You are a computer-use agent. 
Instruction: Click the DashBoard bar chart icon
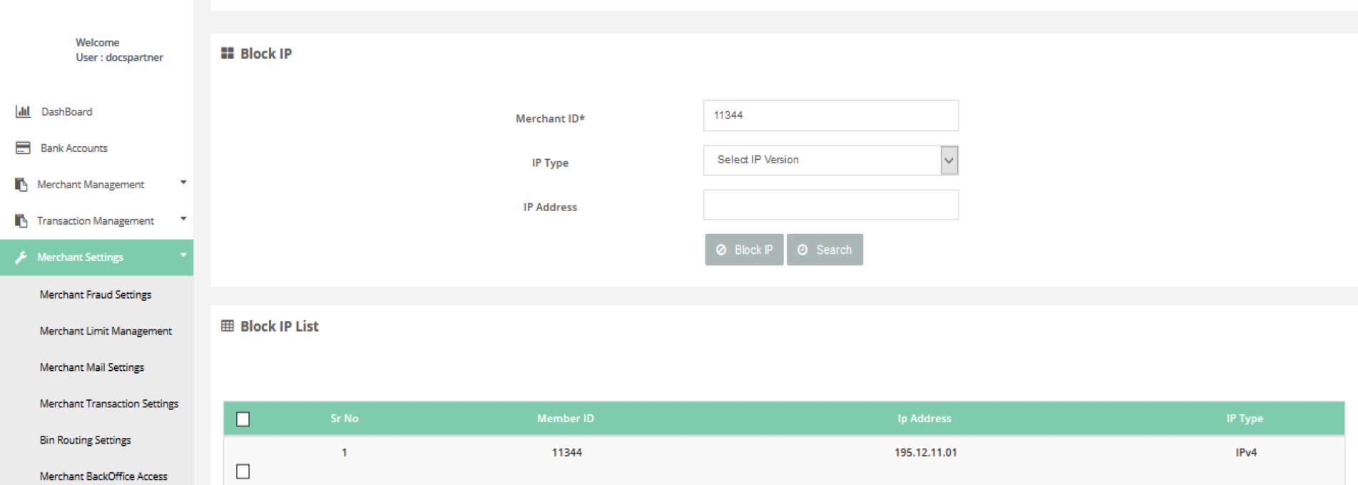tap(23, 111)
